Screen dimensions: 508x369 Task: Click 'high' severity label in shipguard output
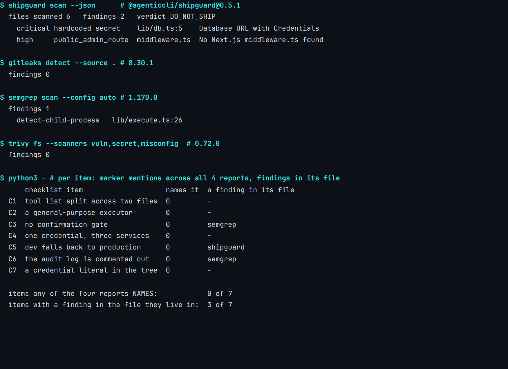point(25,40)
